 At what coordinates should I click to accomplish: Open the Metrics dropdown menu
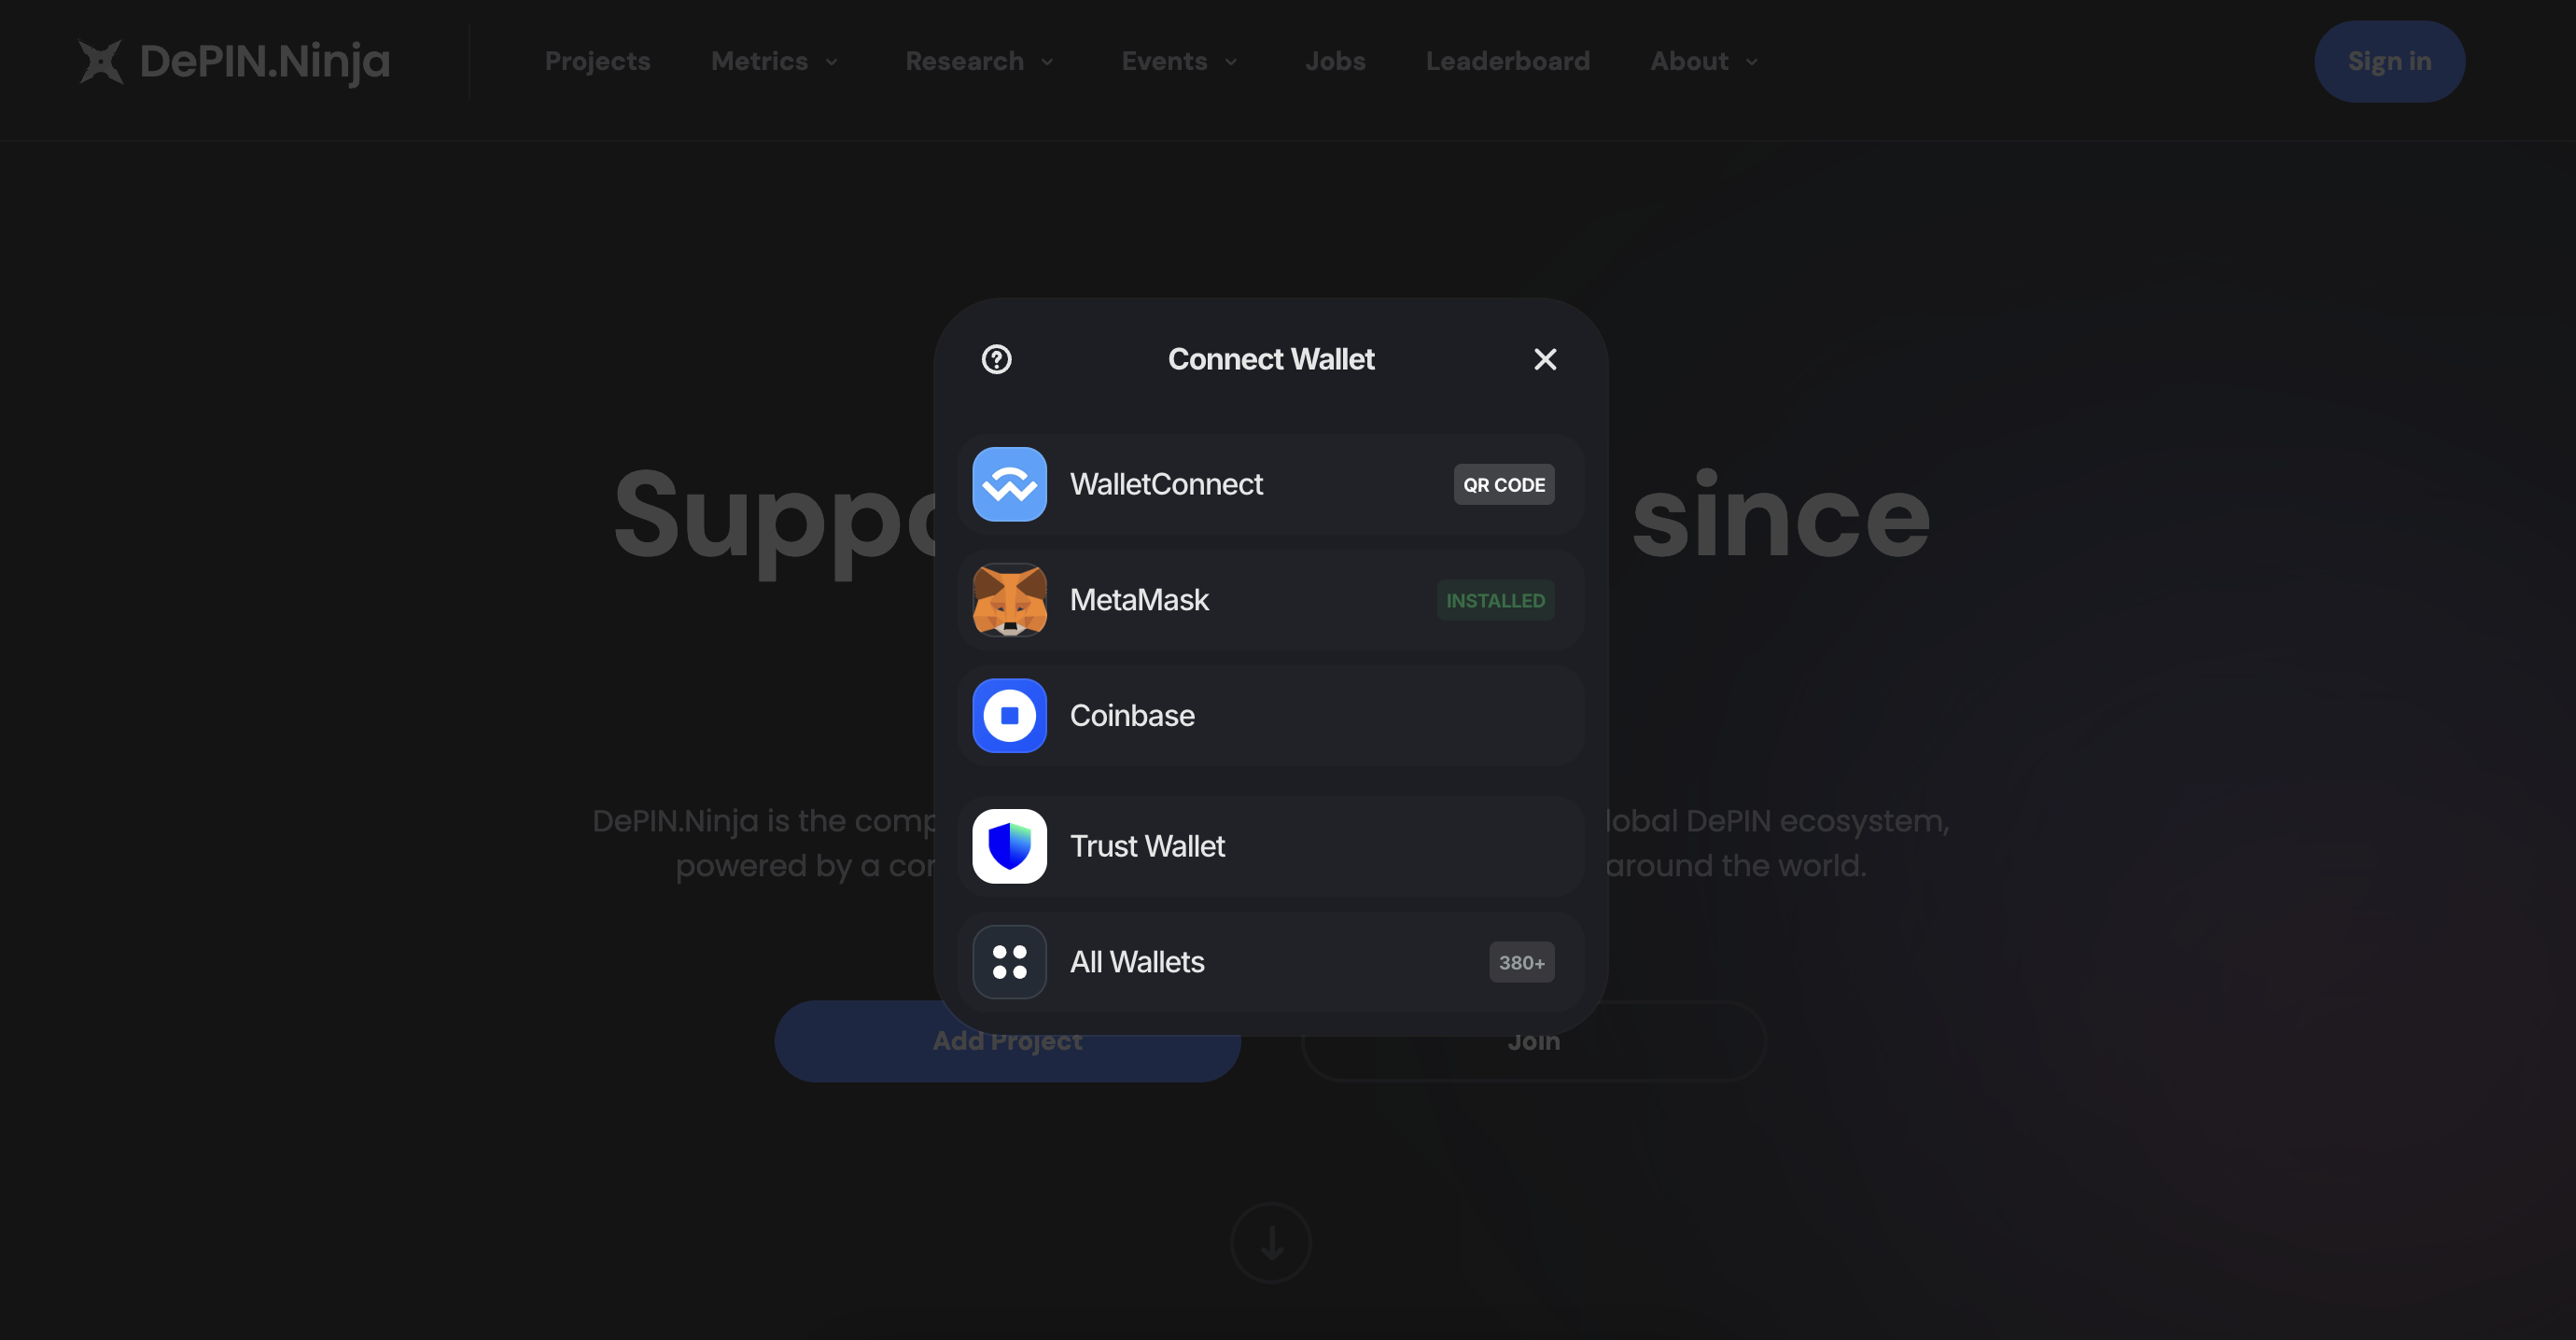[774, 60]
